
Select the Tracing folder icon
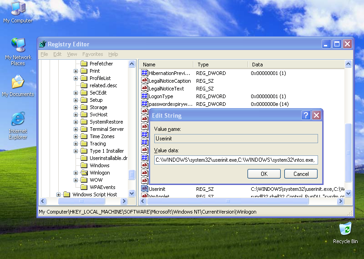(x=84, y=144)
